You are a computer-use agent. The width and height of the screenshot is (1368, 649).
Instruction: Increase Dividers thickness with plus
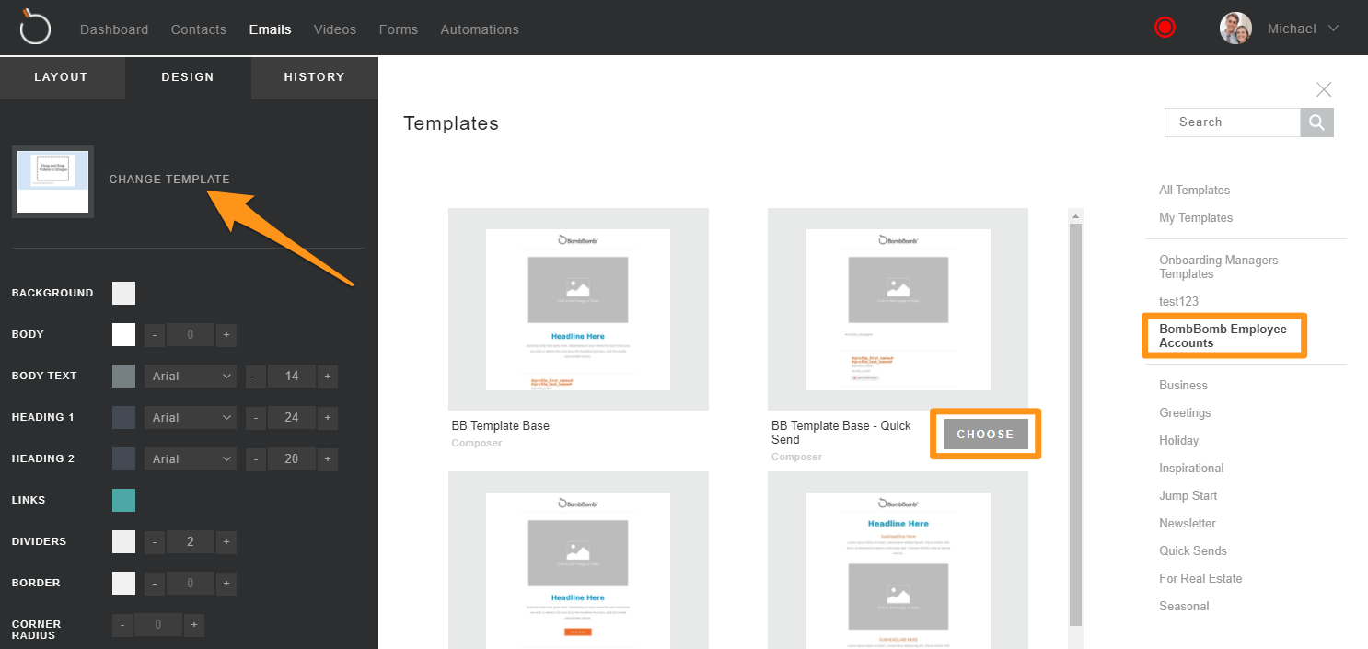[226, 542]
